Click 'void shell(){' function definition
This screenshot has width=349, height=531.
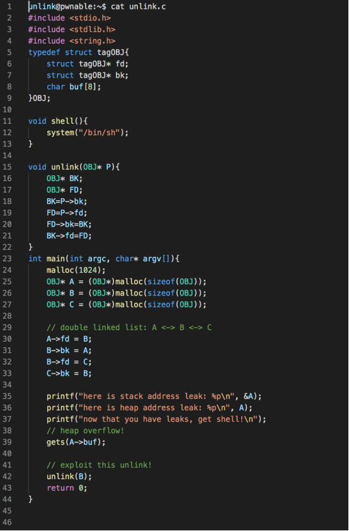pyautogui.click(x=58, y=121)
